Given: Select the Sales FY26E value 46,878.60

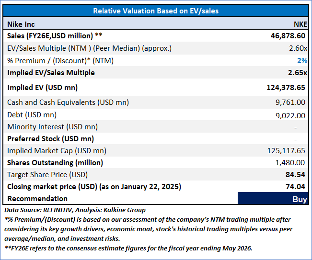Looking at the screenshot, I should 288,36.
